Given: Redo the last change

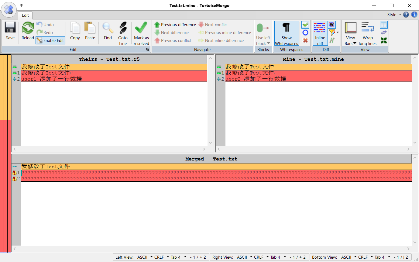Looking at the screenshot, I should point(45,33).
